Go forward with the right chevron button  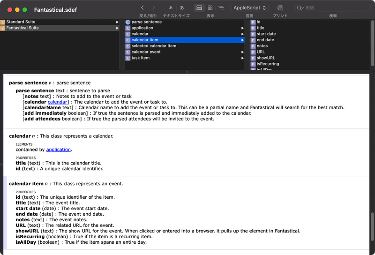tap(154, 8)
